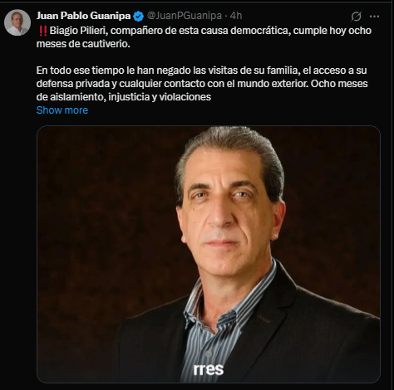The width and height of the screenshot is (394, 390).
Task: Open the Grok explain-post icon
Action: [x=356, y=17]
